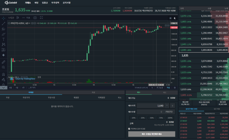The height and width of the screenshot is (140, 229).
Task: Switch chart to dark moon theme
Action: (175, 18)
